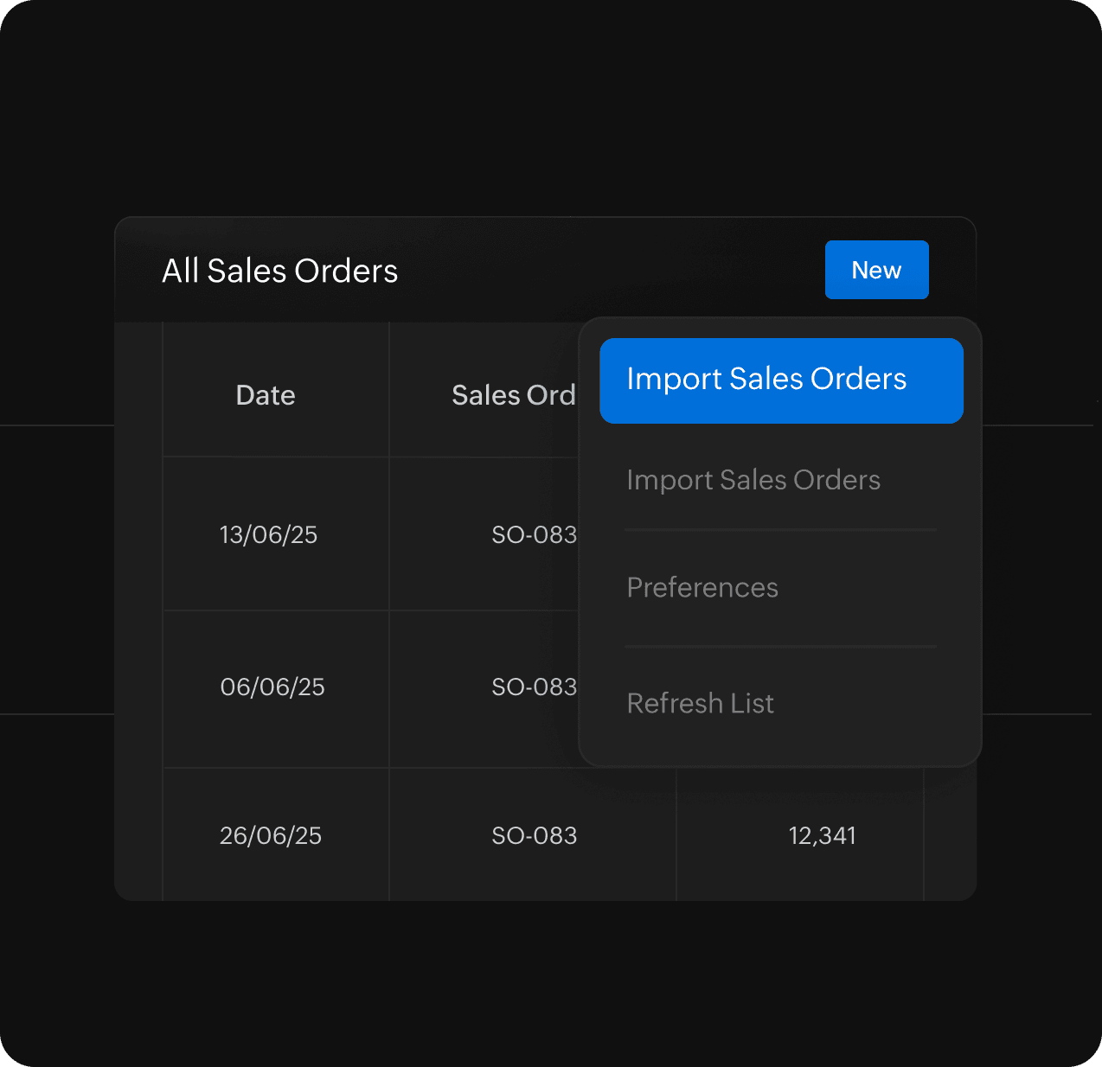The width and height of the screenshot is (1102, 1067).
Task: Sort by the Date column header
Action: pyautogui.click(x=266, y=395)
